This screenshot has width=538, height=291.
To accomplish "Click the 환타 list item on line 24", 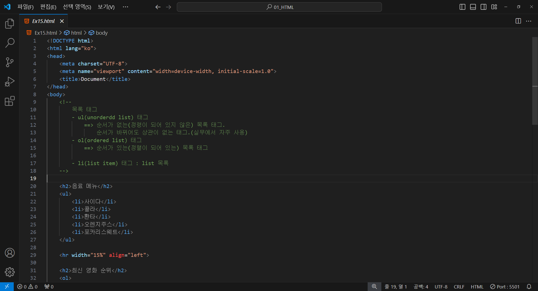I will (91, 217).
